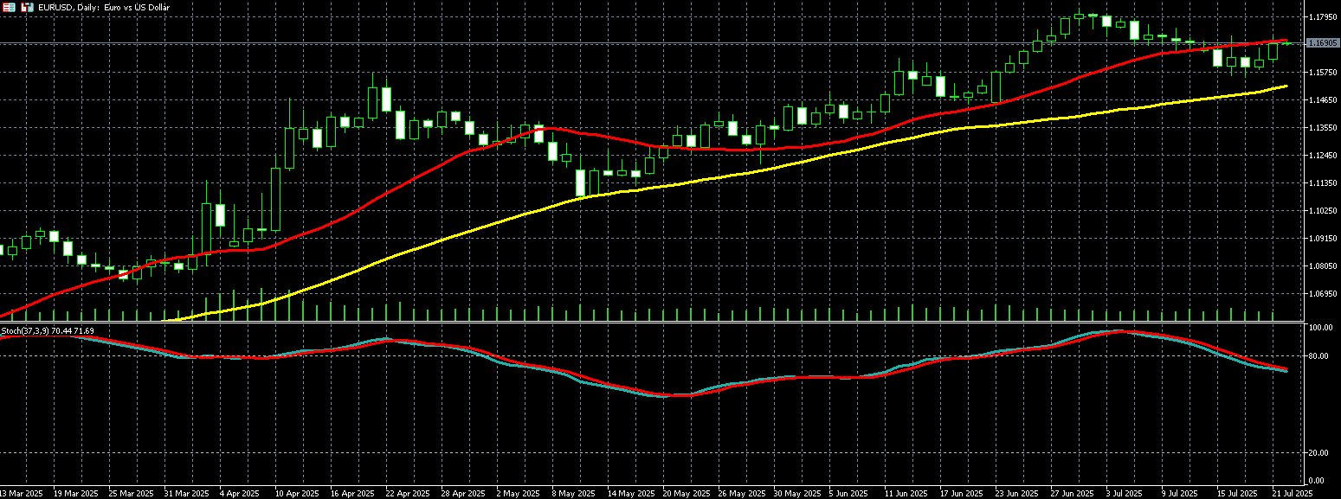
Task: Click the 1.14650 price scale label
Action: coord(1322,100)
